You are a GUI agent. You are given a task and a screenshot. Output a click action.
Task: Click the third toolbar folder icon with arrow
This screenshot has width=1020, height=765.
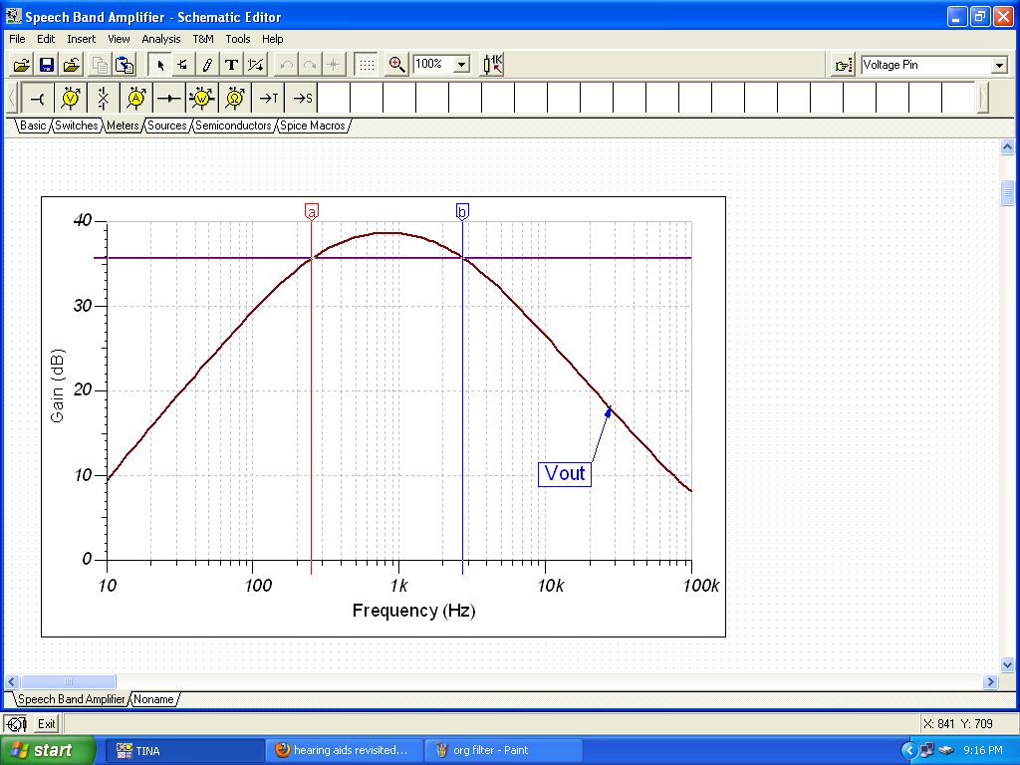click(x=72, y=65)
